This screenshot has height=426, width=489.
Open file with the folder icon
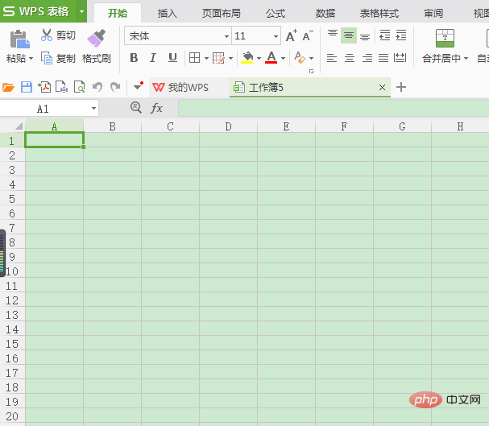coord(8,87)
